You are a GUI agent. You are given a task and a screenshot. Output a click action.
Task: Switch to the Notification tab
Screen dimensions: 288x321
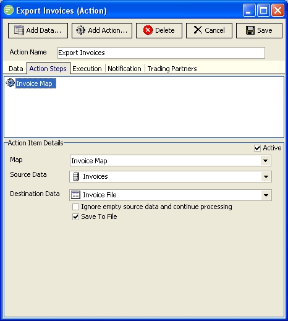click(x=124, y=69)
